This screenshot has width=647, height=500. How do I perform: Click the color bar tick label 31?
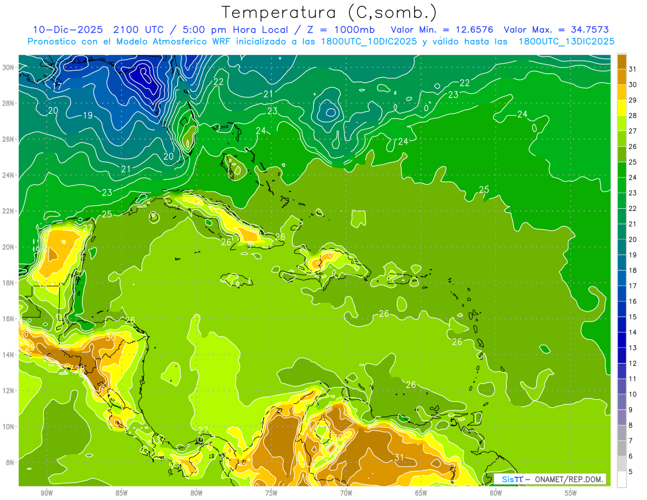[x=633, y=69]
